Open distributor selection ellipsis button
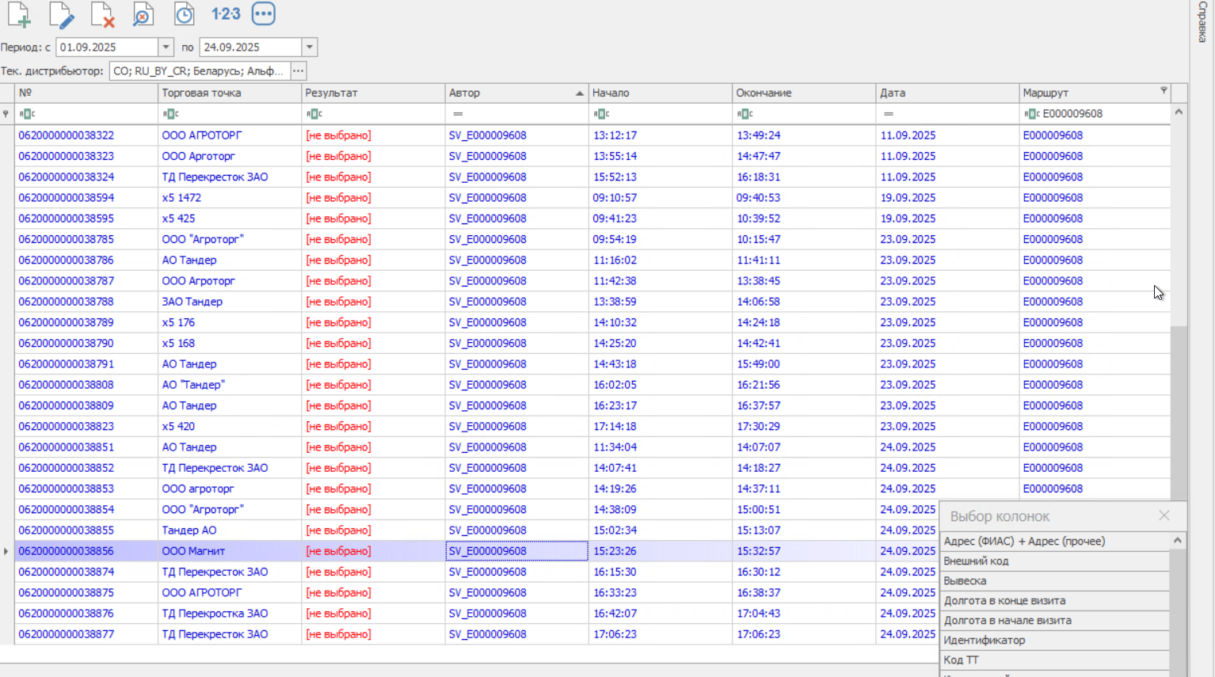Image resolution: width=1215 pixels, height=677 pixels. click(x=299, y=71)
